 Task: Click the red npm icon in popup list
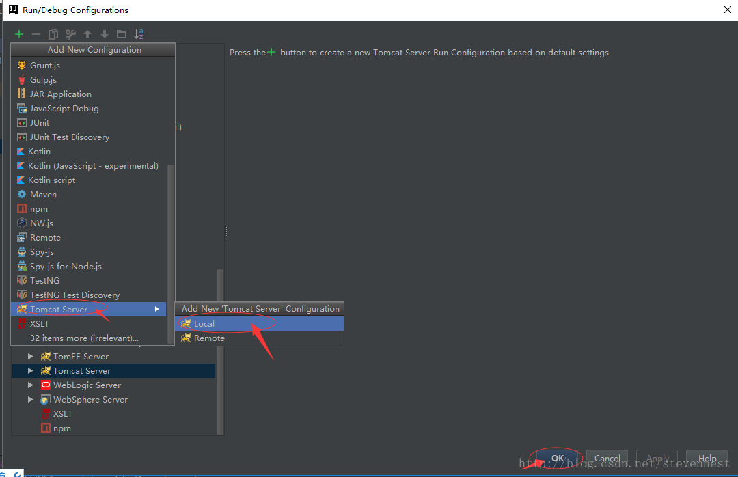click(22, 208)
